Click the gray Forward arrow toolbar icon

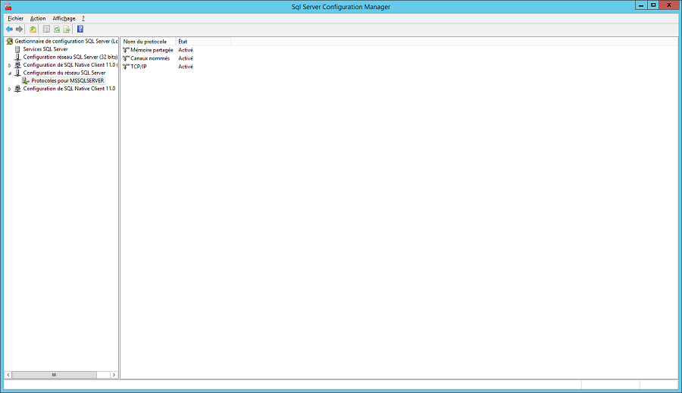coord(19,29)
